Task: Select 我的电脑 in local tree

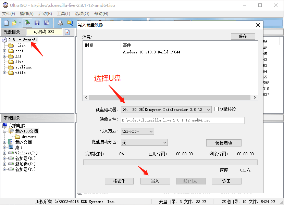Action: tap(17, 126)
